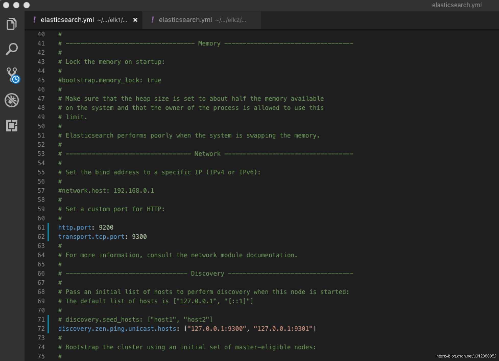This screenshot has width=499, height=361.
Task: Click 'Set the bind address' comment line
Action: (159, 172)
